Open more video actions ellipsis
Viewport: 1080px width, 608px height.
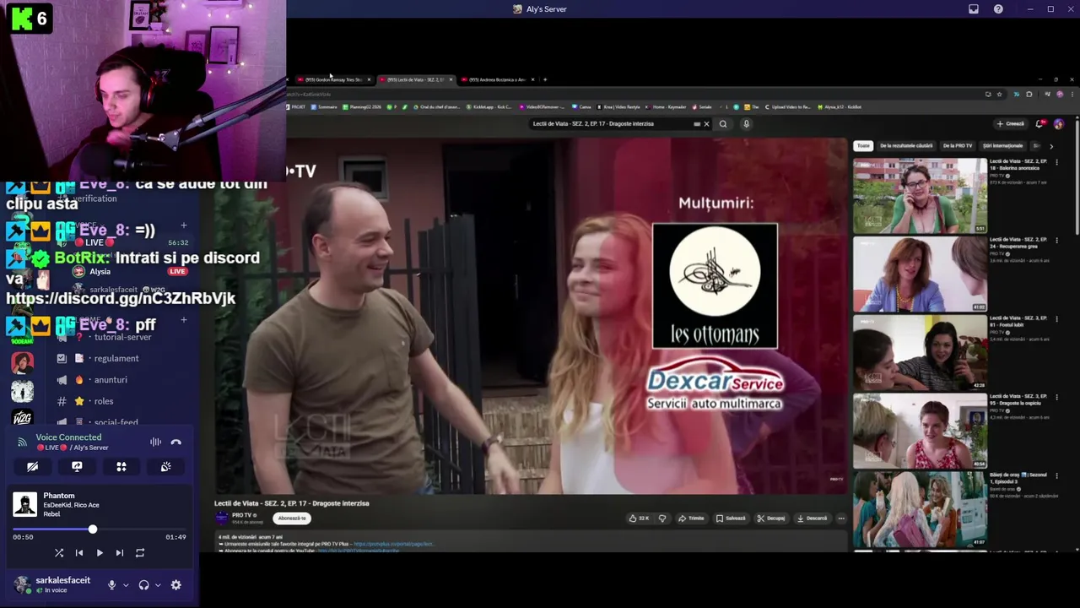841,518
